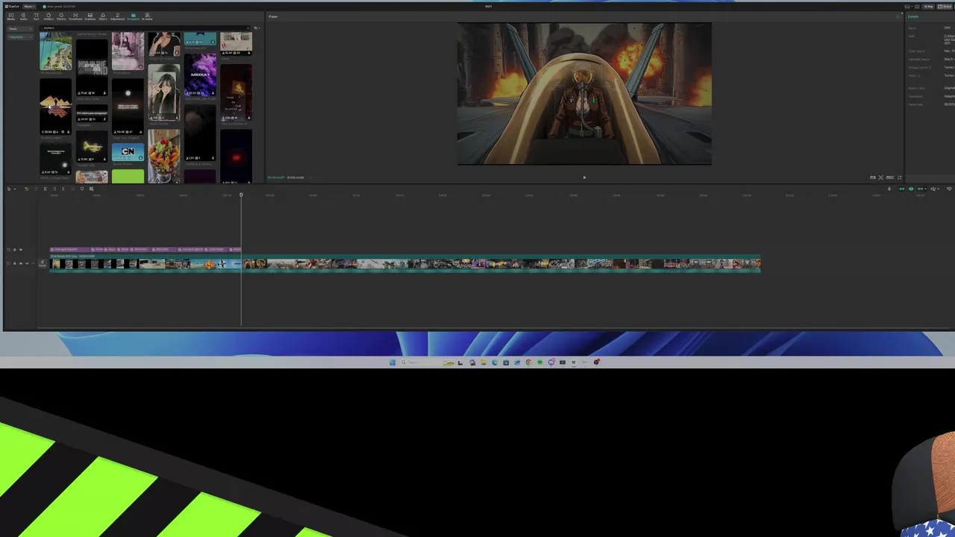Toggle preview axis on timeline
This screenshot has width=955, height=537.
(x=933, y=189)
